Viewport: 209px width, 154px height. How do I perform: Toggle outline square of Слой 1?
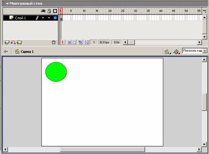pyautogui.click(x=55, y=18)
